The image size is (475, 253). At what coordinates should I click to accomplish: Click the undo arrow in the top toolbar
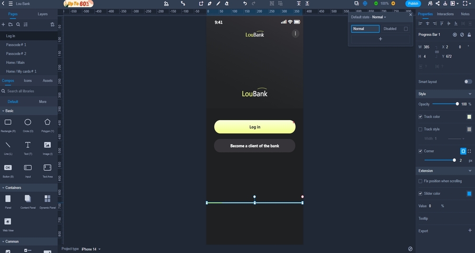[245, 3]
